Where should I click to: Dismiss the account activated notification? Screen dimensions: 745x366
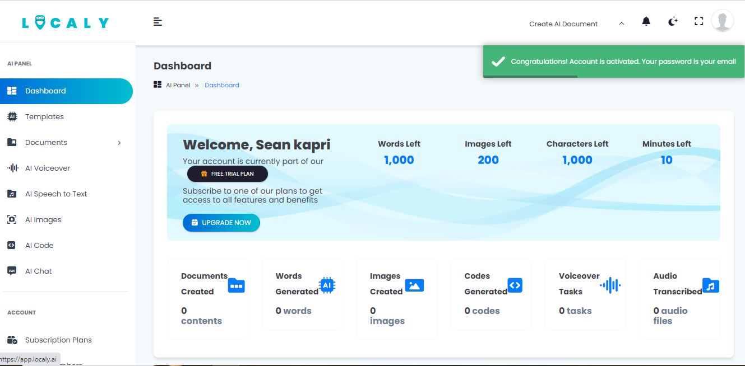pos(614,62)
